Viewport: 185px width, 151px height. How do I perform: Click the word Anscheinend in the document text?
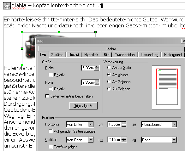[20, 122]
